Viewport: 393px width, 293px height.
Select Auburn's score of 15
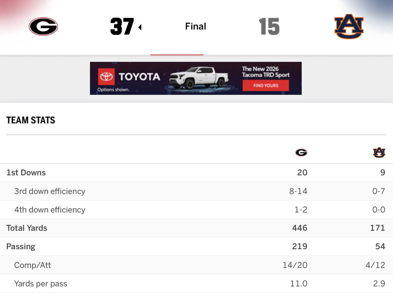click(269, 26)
